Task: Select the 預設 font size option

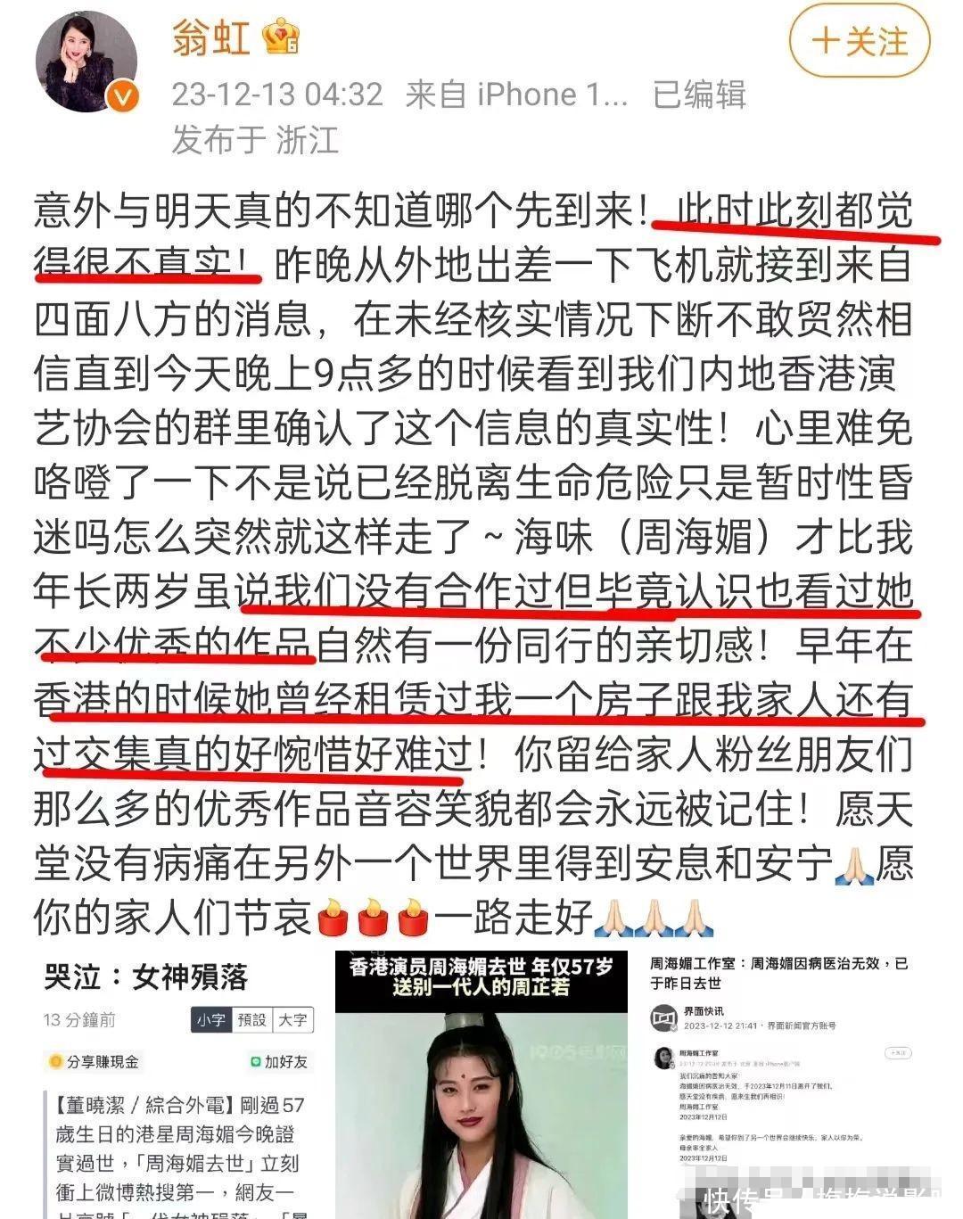Action: click(252, 1020)
